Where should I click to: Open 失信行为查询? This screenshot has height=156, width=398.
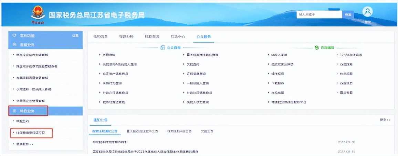coord(112,83)
